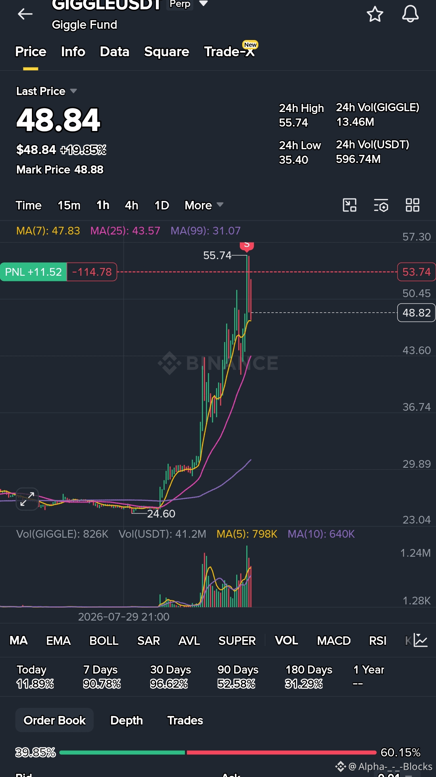The height and width of the screenshot is (777, 436).
Task: Tap the MA(25): 43.57 legend
Action: (125, 231)
